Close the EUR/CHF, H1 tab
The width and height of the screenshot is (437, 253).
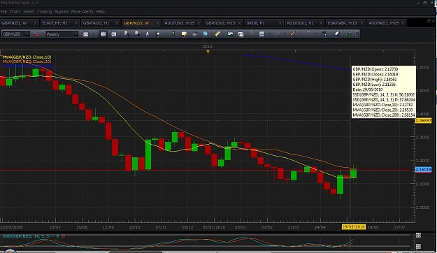(x=76, y=23)
